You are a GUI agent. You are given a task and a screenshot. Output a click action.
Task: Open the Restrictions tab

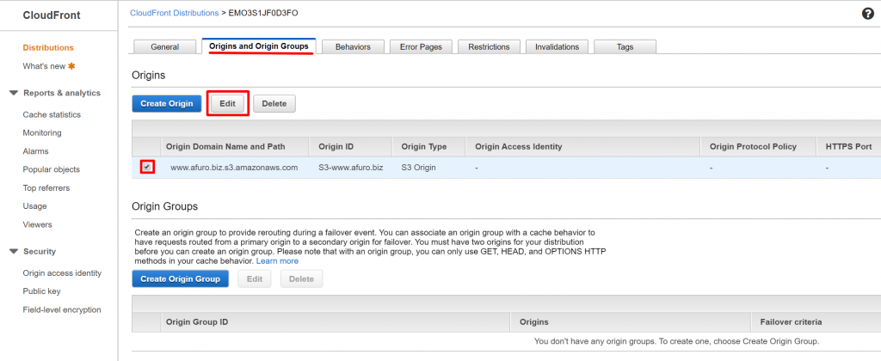[489, 46]
